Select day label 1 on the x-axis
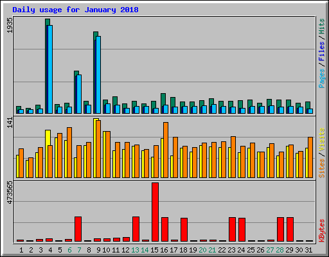Viewport: 329px width, 257px height. pyautogui.click(x=21, y=250)
